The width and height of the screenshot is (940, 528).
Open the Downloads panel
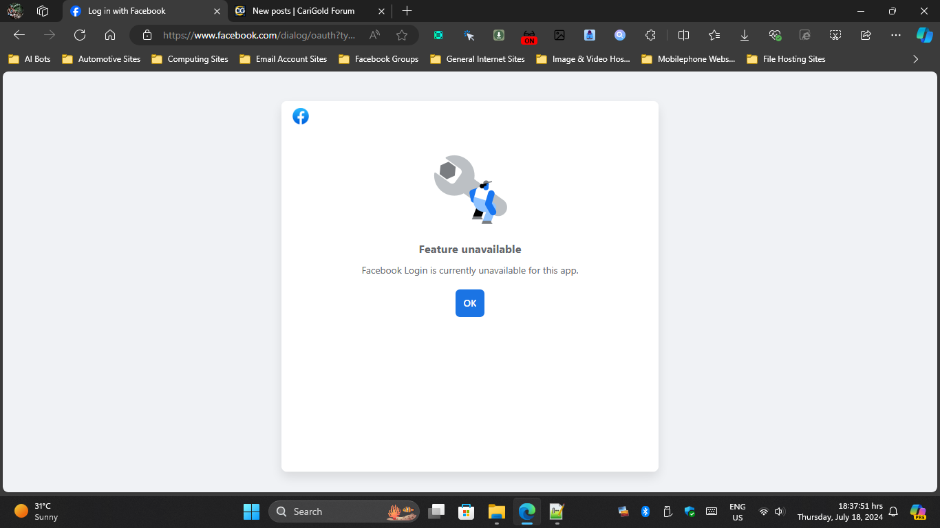(x=745, y=35)
